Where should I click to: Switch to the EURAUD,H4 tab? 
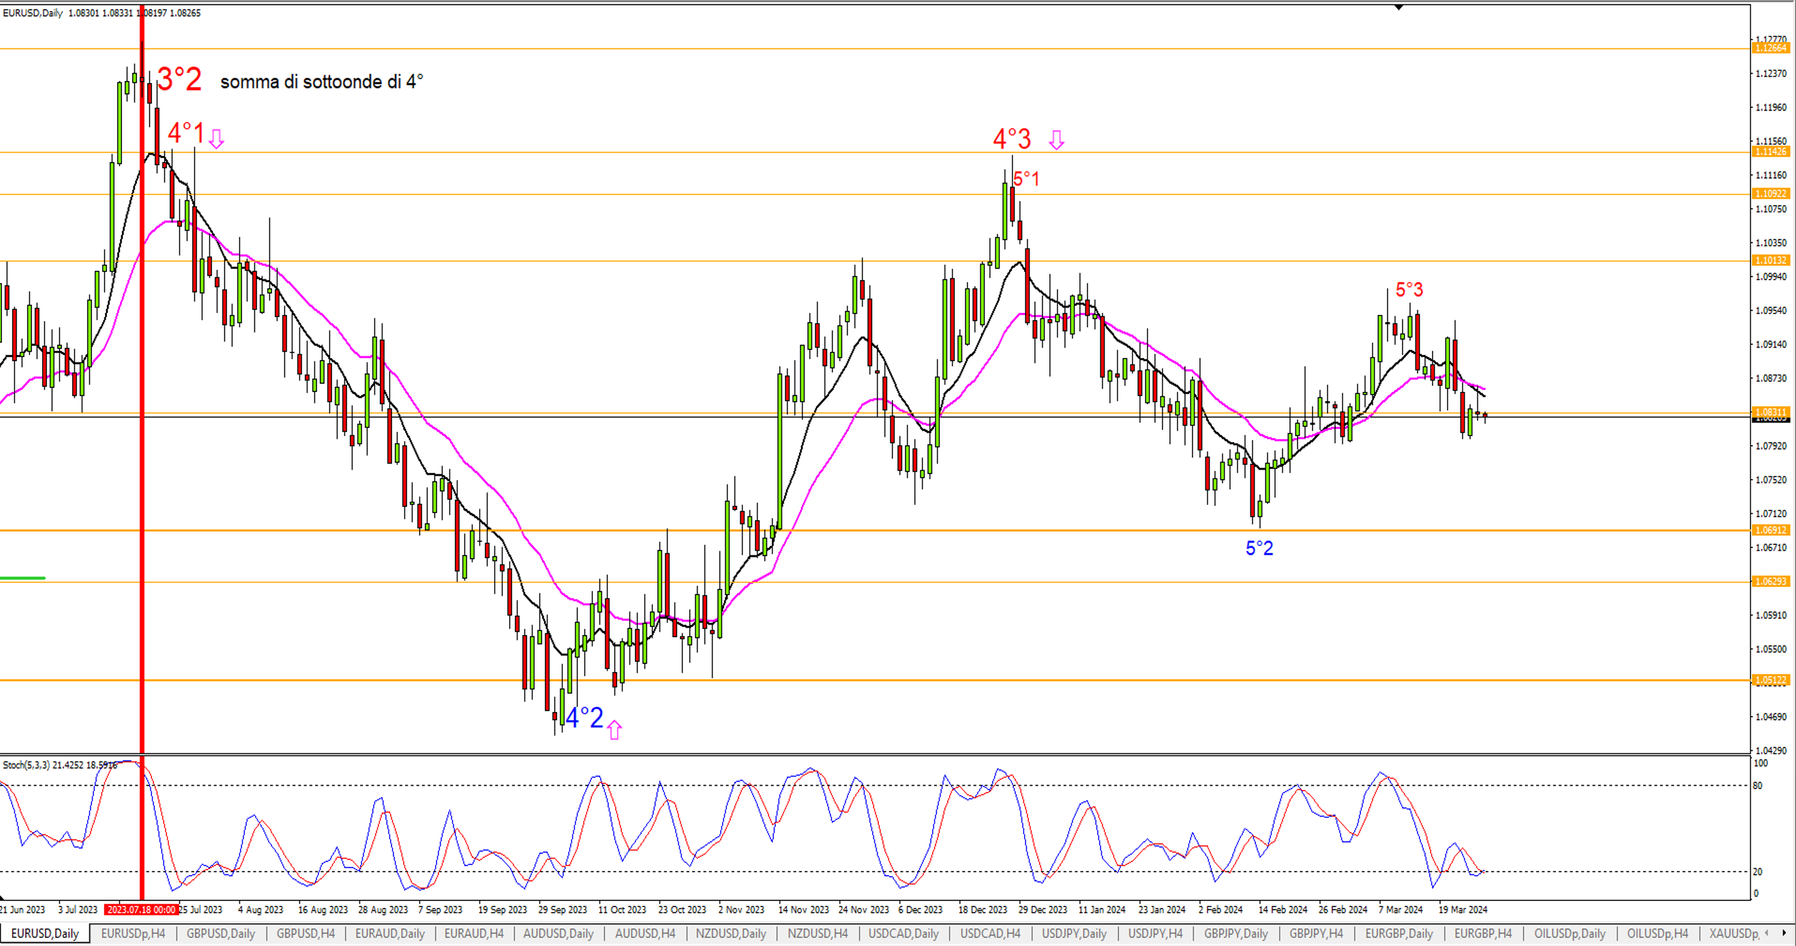click(474, 934)
